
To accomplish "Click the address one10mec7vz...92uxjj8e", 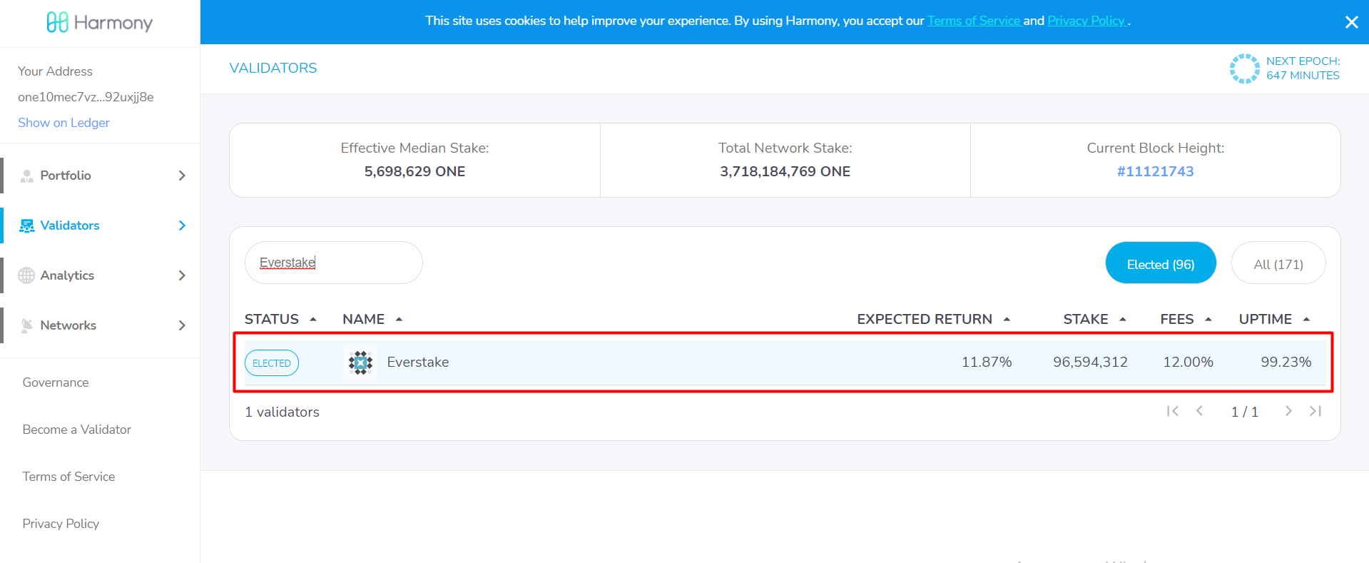I will [x=86, y=97].
